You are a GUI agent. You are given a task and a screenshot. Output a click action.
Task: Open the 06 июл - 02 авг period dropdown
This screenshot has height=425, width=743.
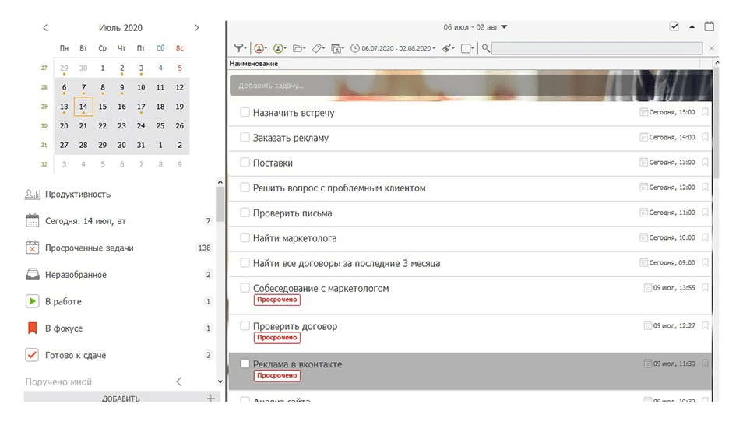tap(475, 27)
